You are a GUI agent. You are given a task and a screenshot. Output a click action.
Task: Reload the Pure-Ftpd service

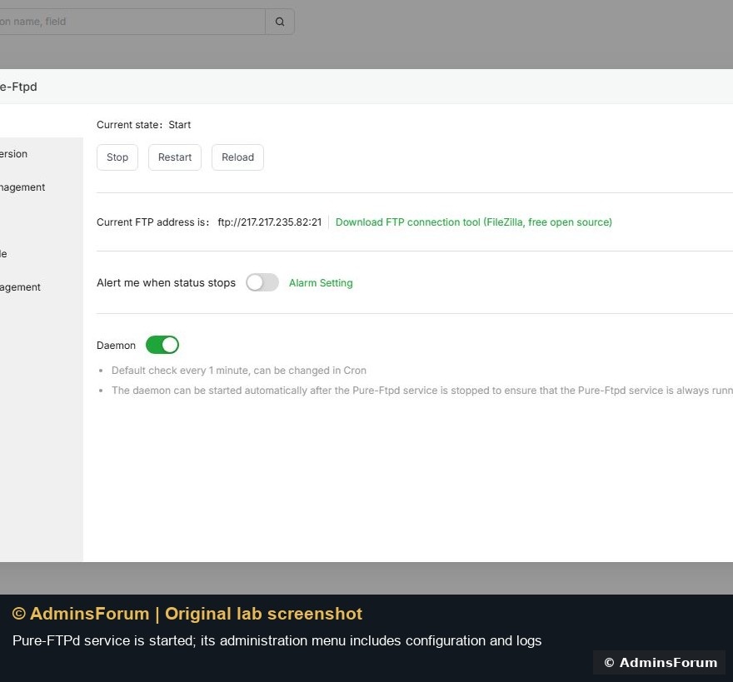click(237, 157)
